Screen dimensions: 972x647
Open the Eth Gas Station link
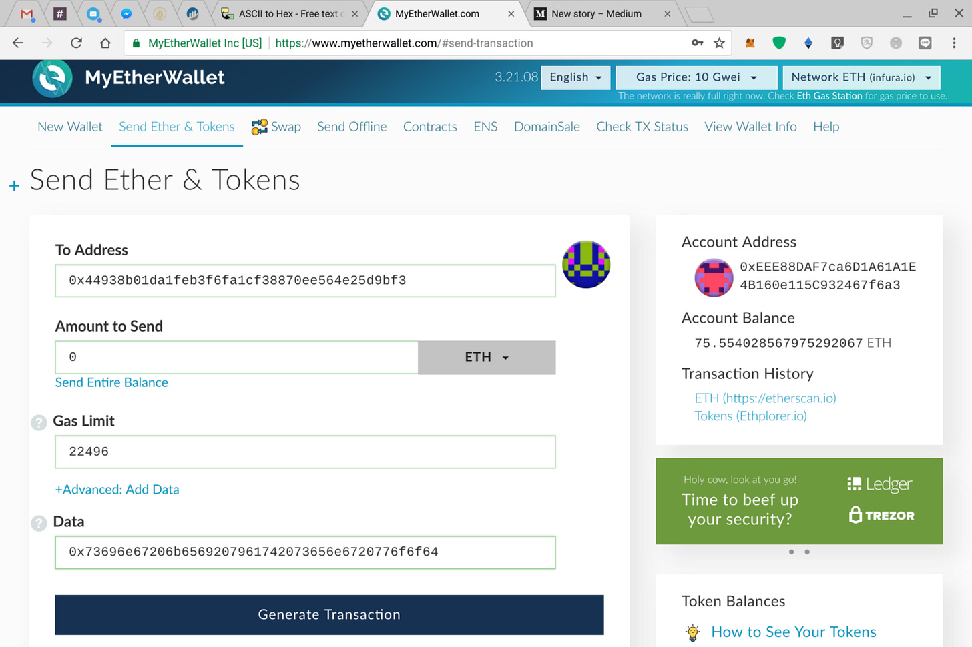point(829,96)
